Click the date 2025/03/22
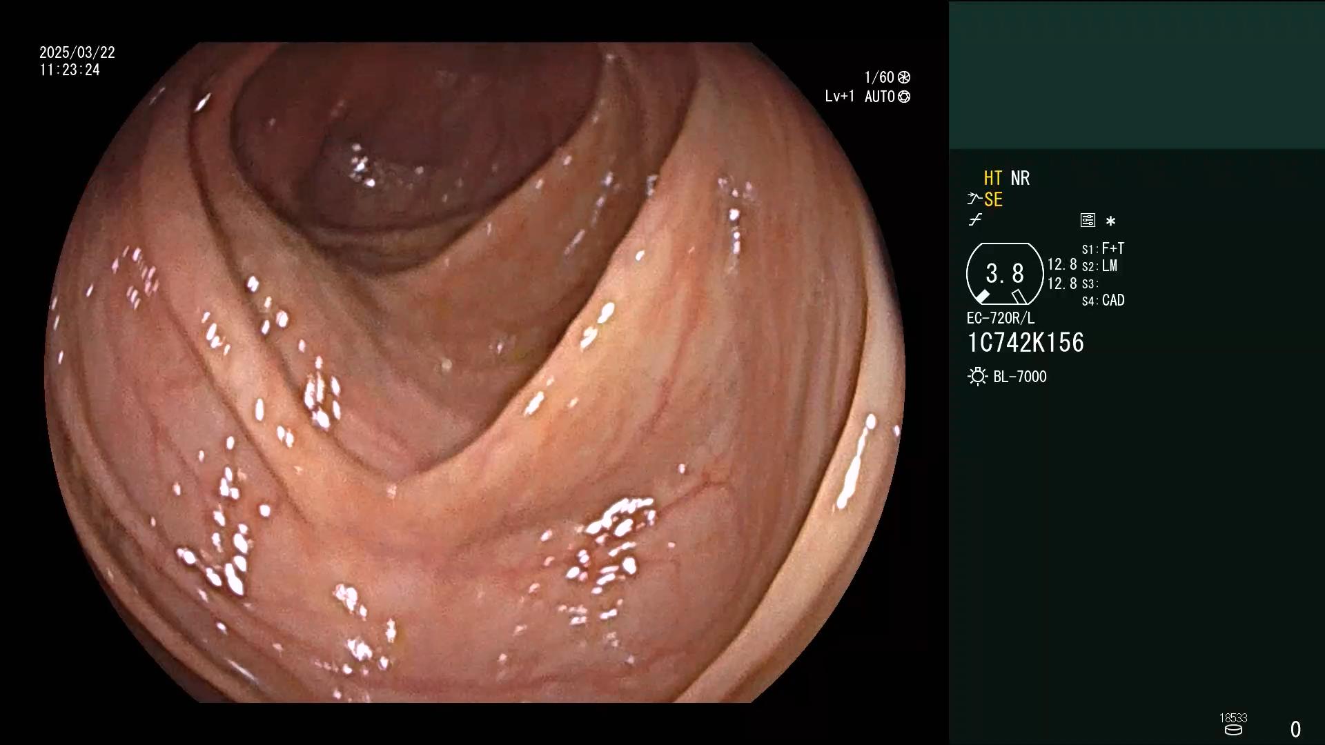Image resolution: width=1325 pixels, height=745 pixels. pos(77,52)
